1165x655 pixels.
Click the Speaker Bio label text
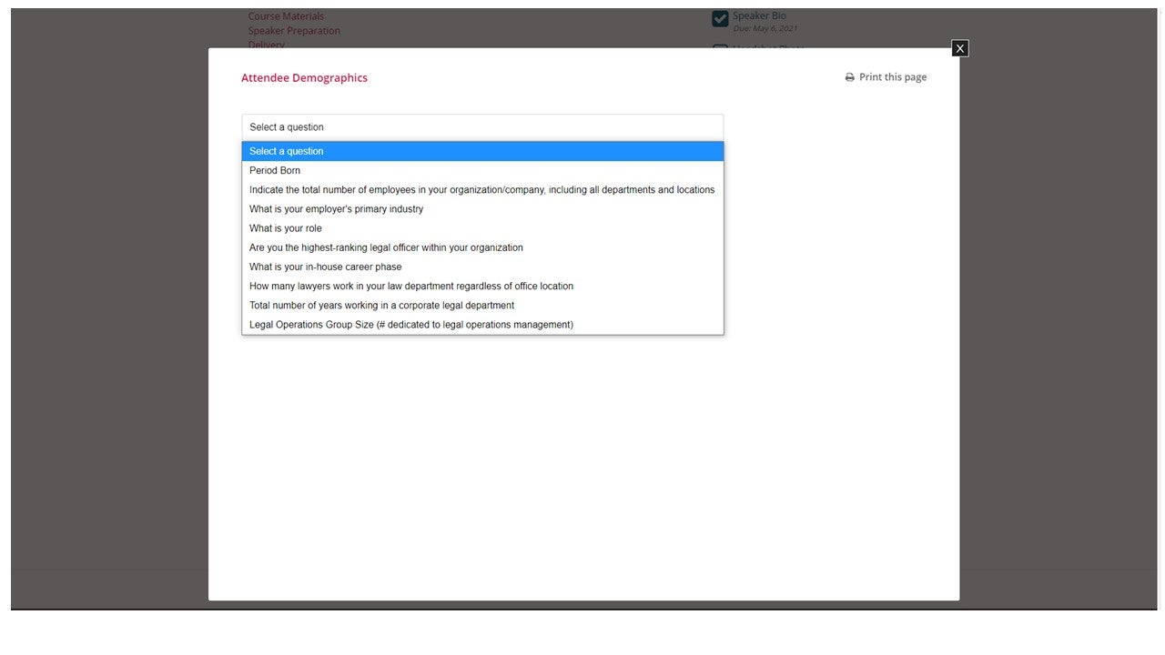coord(759,15)
